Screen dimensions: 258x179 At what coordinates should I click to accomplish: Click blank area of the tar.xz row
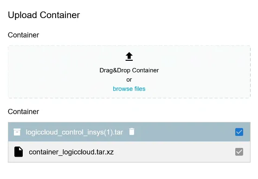coord(173,152)
